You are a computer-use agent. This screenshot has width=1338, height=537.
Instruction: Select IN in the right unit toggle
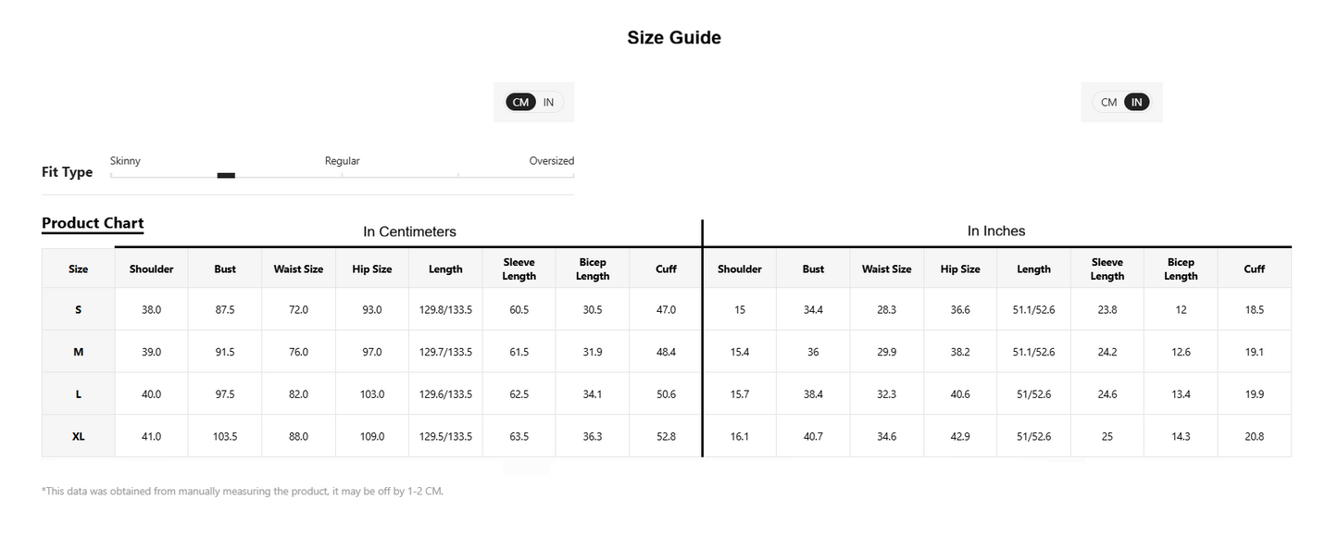1136,102
